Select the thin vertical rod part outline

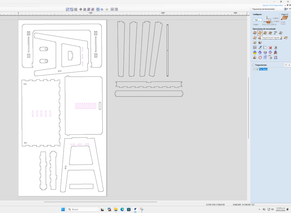[x=168, y=50]
